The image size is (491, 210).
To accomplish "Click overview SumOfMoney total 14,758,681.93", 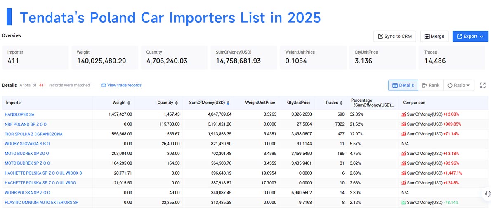I will point(238,61).
